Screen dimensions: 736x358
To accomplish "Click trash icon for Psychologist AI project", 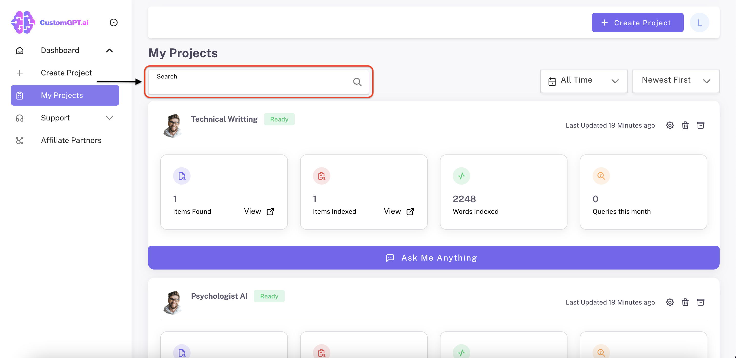I will point(685,302).
